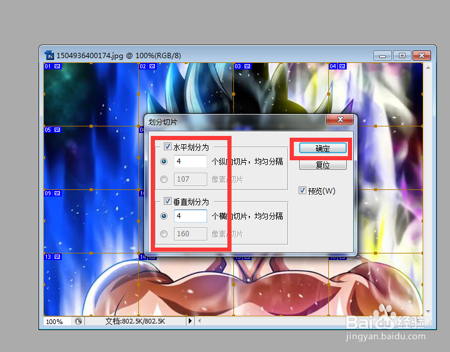450x352 pixels.
Task: Close the 1504936400174.jpg document window
Action: [x=422, y=56]
